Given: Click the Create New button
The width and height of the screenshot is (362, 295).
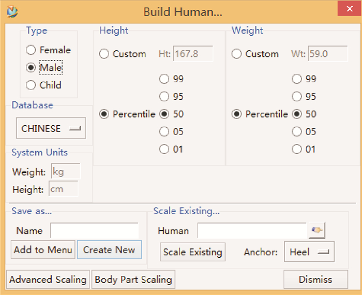Looking at the screenshot, I should (x=109, y=250).
